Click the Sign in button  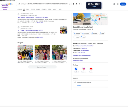coord(123,4)
